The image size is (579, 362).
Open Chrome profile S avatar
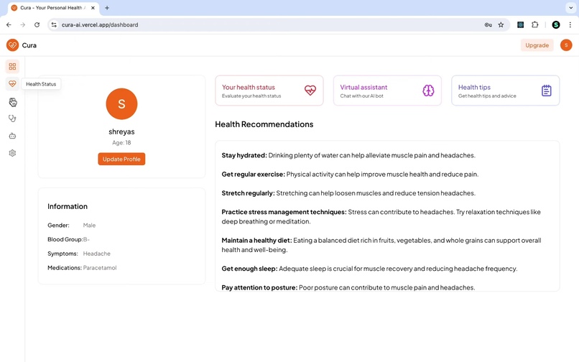tap(556, 24)
